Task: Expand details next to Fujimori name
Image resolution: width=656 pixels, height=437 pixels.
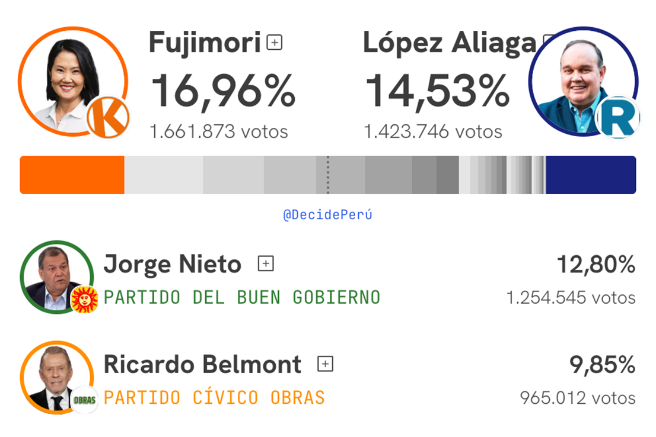Action: coord(274,43)
